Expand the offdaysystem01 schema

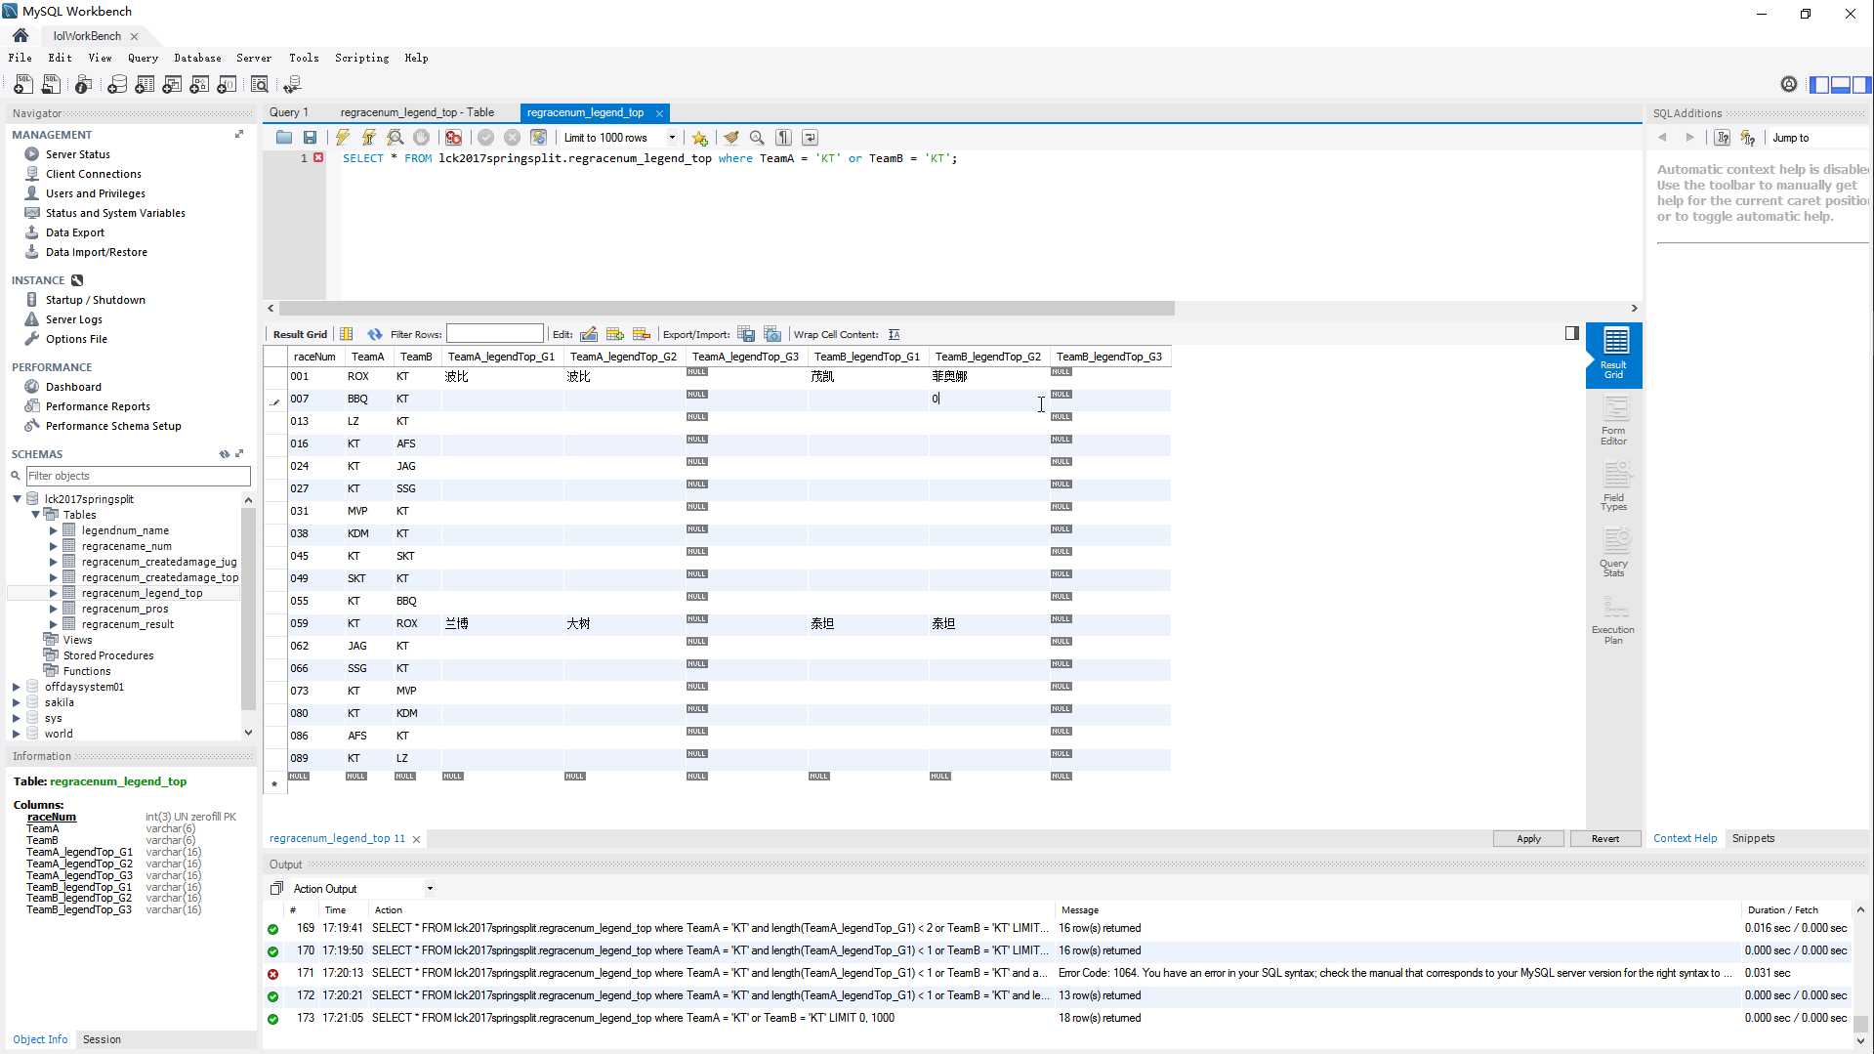click(17, 687)
